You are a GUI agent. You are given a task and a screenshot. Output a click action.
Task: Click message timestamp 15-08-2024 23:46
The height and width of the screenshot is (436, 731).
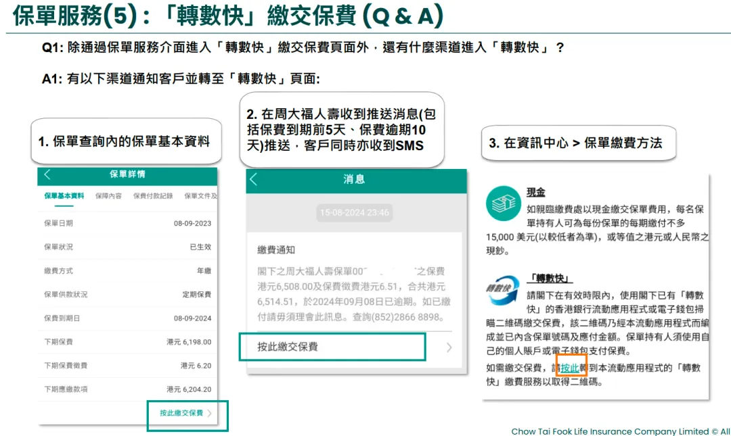(x=354, y=212)
